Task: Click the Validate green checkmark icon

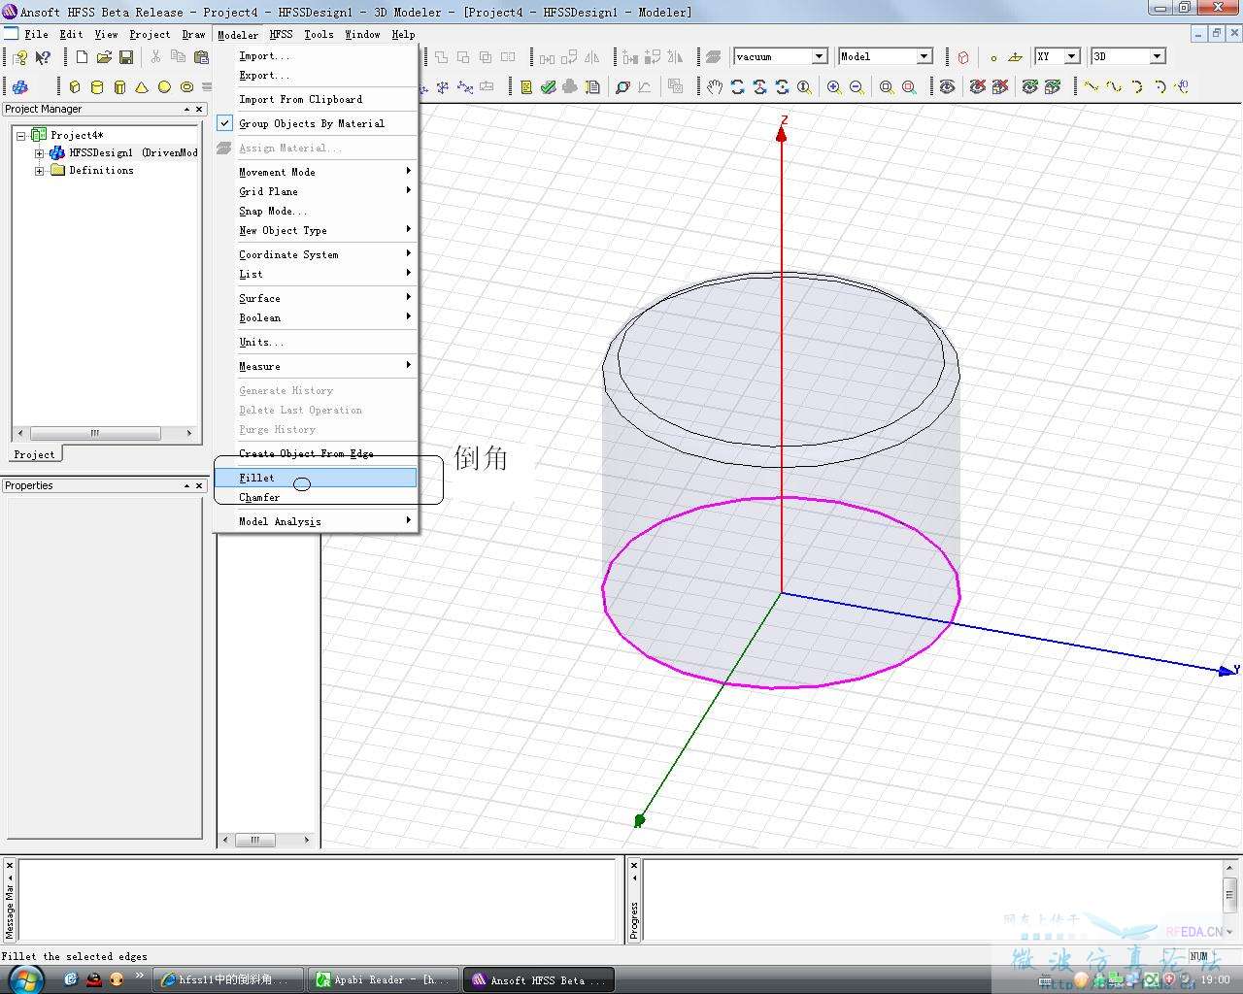Action: [x=549, y=87]
